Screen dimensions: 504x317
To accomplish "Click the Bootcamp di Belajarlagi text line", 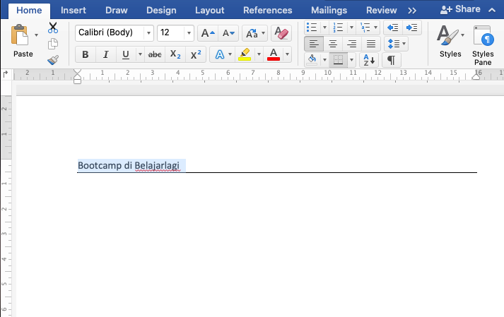I will click(x=129, y=166).
